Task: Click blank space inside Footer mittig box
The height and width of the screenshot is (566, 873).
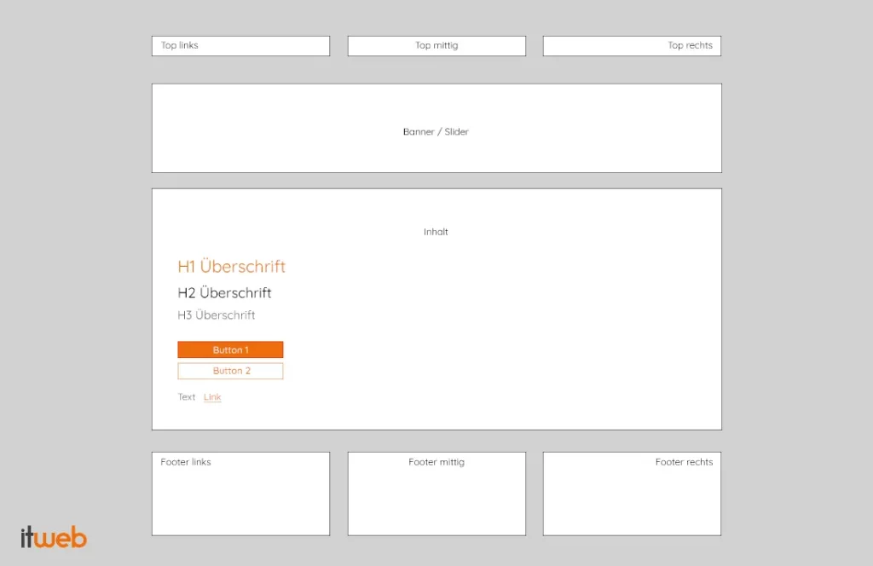Action: tap(436, 505)
